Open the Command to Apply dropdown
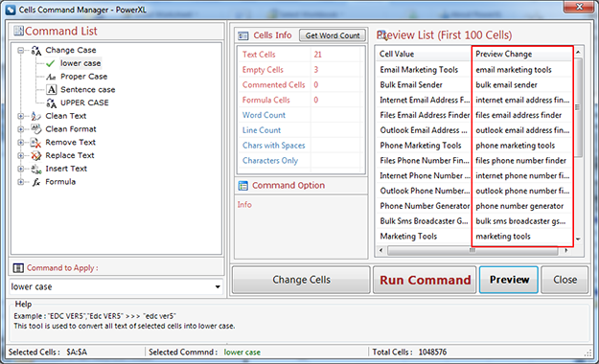This screenshot has height=364, width=599. [x=218, y=286]
